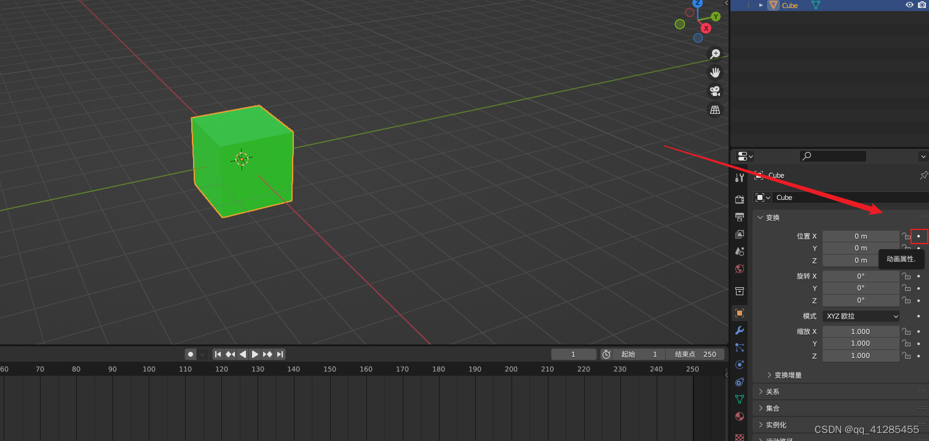The image size is (929, 441).
Task: Lock the Scale Y value
Action: click(x=906, y=343)
